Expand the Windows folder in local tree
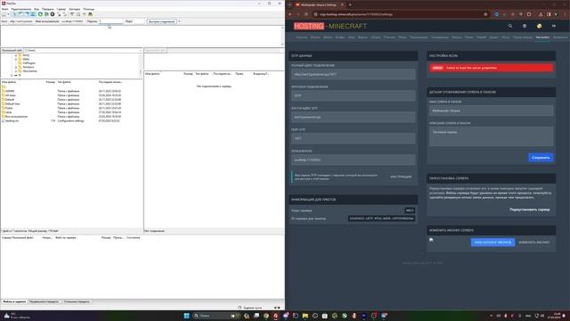 pos(16,67)
